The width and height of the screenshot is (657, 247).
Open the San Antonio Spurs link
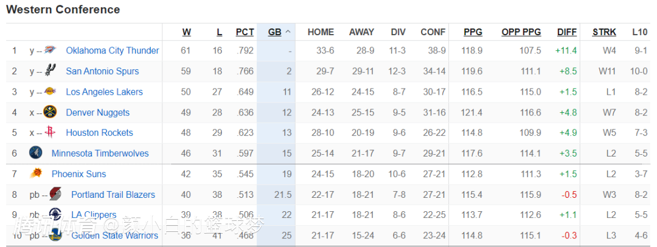[x=102, y=71]
